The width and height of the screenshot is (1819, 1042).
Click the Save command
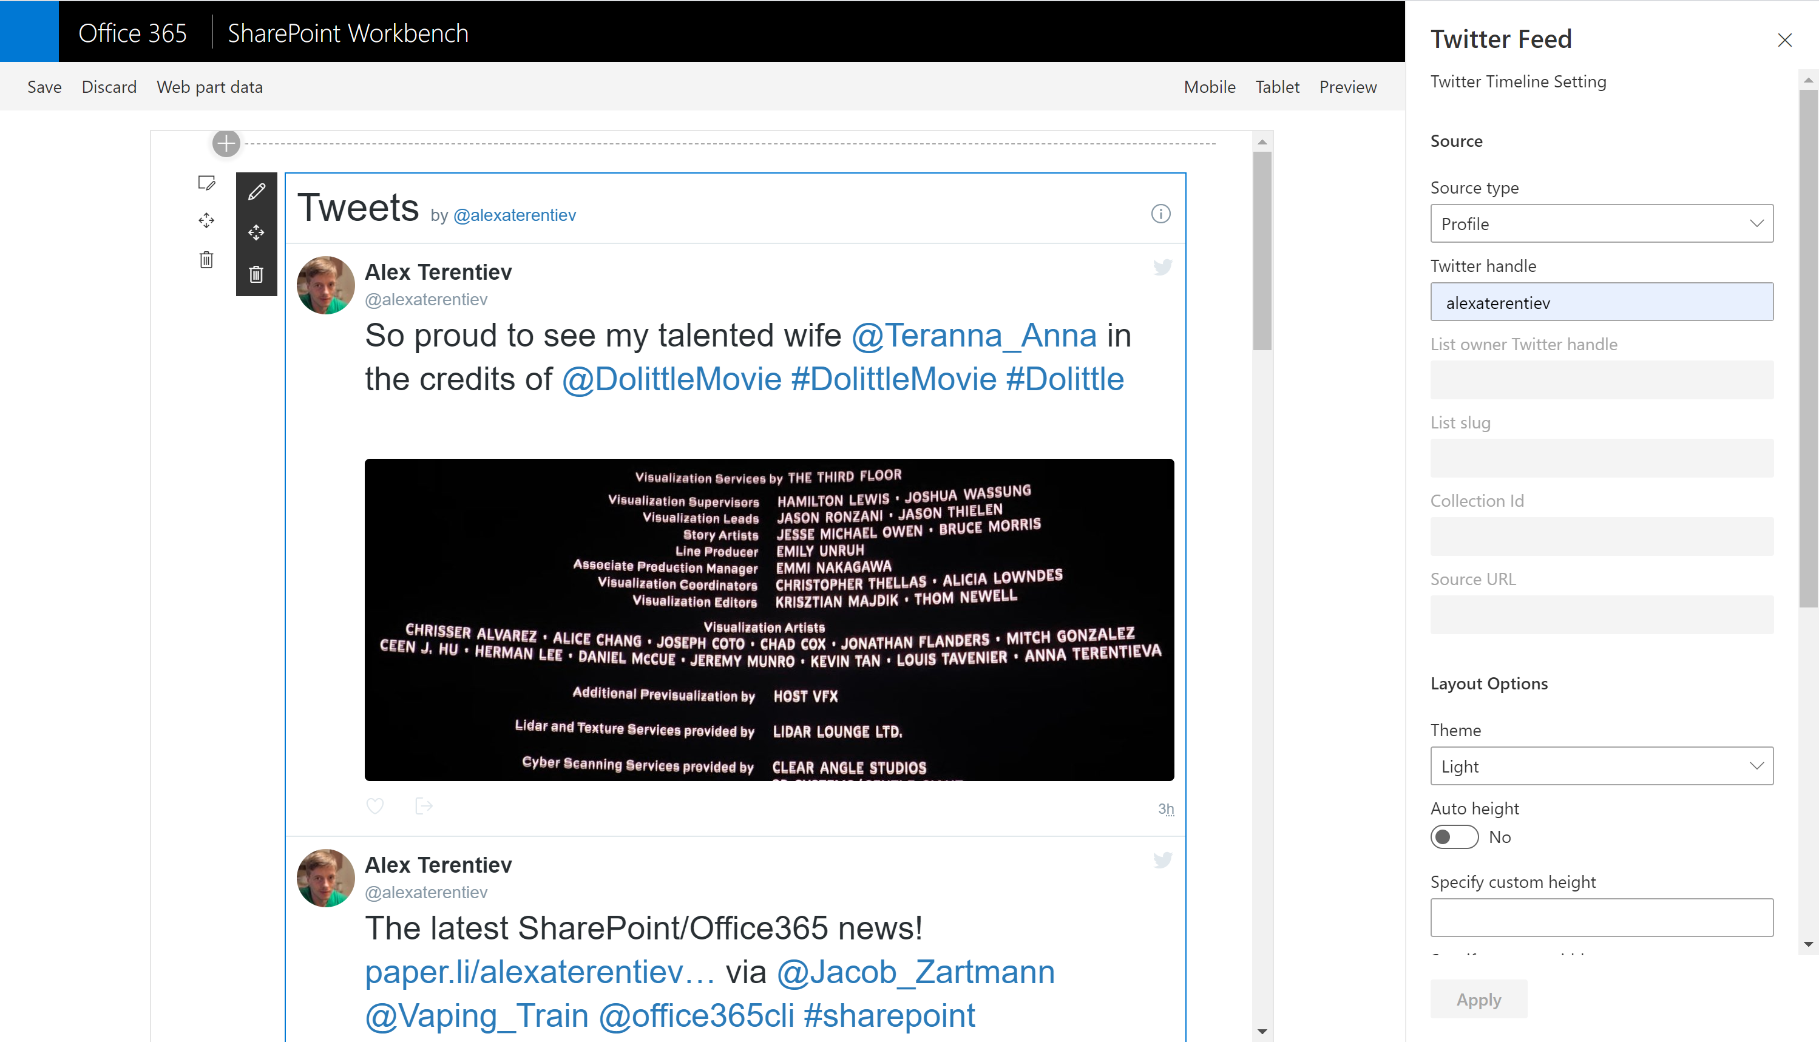[x=44, y=87]
